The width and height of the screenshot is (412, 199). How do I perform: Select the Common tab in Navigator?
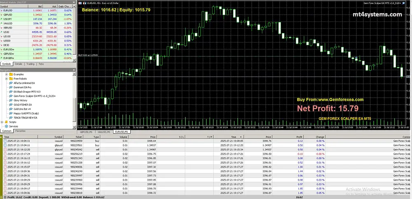click(7, 131)
